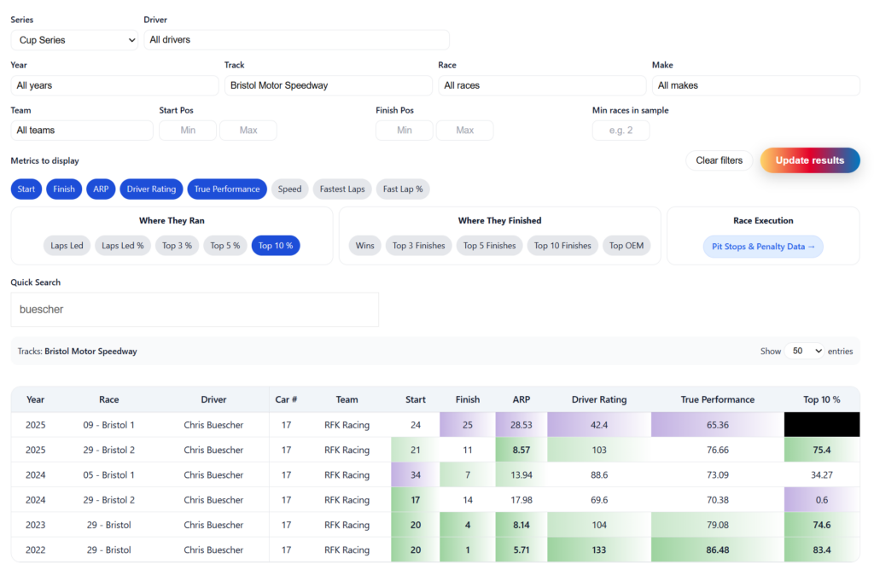874x564 pixels.
Task: Disable the Driver Rating metric pill
Action: click(x=151, y=189)
